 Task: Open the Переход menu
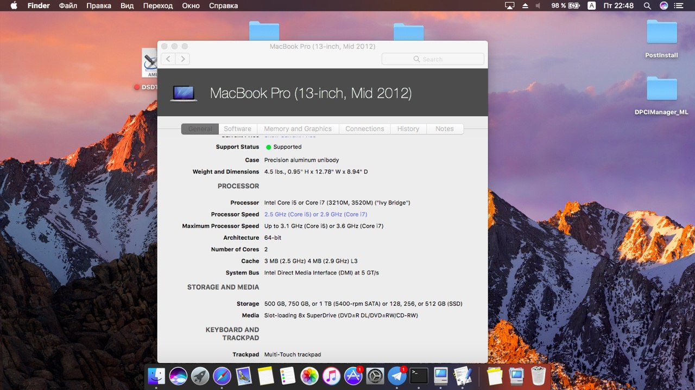point(158,5)
